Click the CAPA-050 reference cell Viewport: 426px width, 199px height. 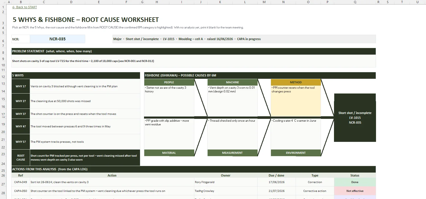click(x=21, y=191)
